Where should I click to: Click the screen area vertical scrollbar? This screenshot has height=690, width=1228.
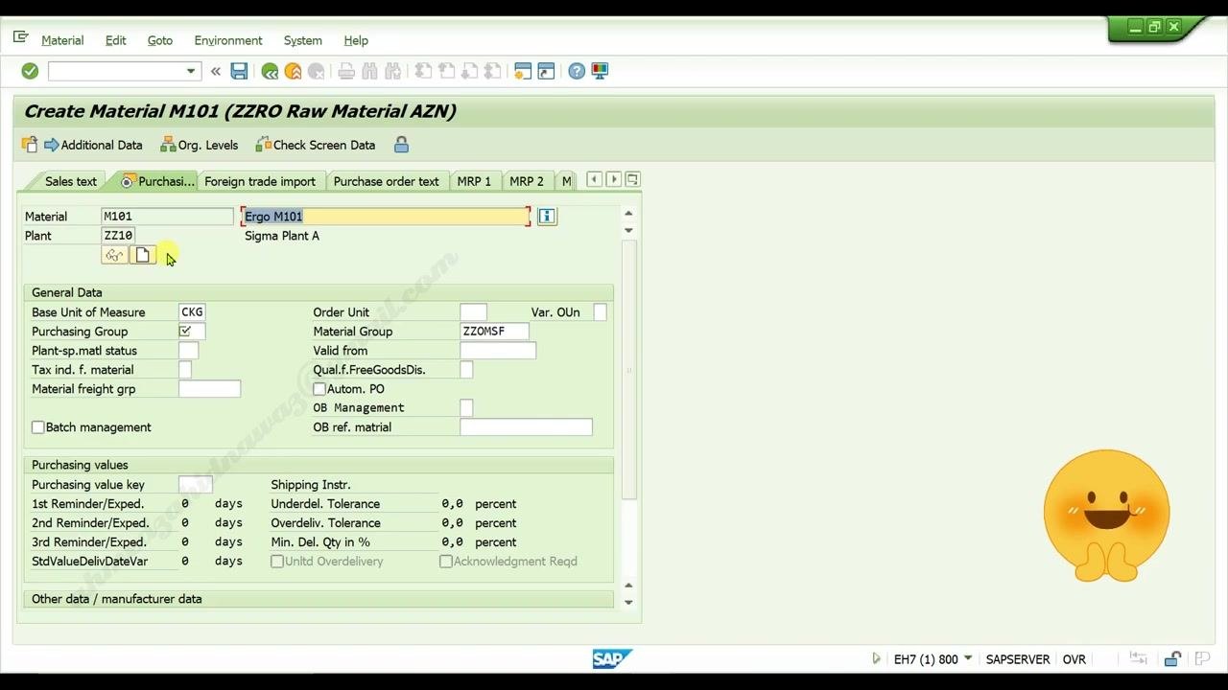(x=629, y=369)
